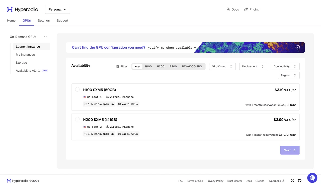Open the external Hyperbolic footer link
The width and height of the screenshot is (321, 187).
[x=276, y=181]
